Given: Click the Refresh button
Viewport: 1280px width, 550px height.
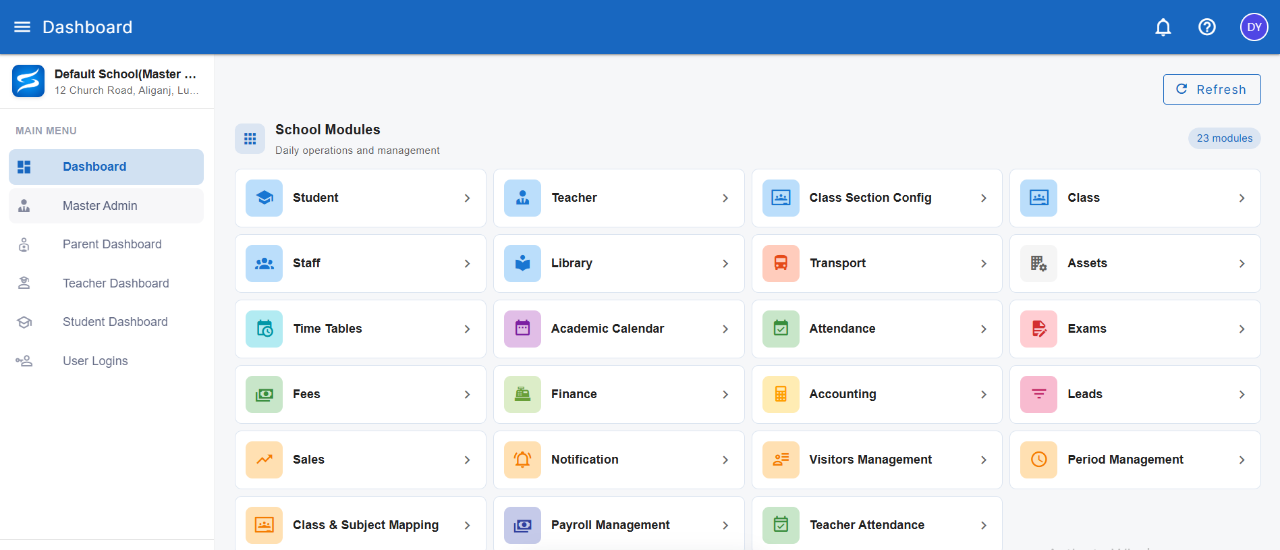Looking at the screenshot, I should [x=1211, y=89].
